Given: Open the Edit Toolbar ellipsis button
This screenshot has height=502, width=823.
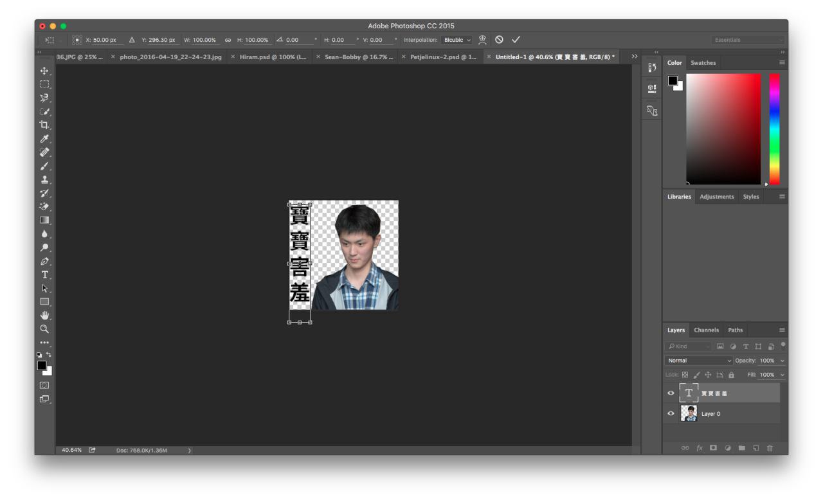Looking at the screenshot, I should 44,342.
